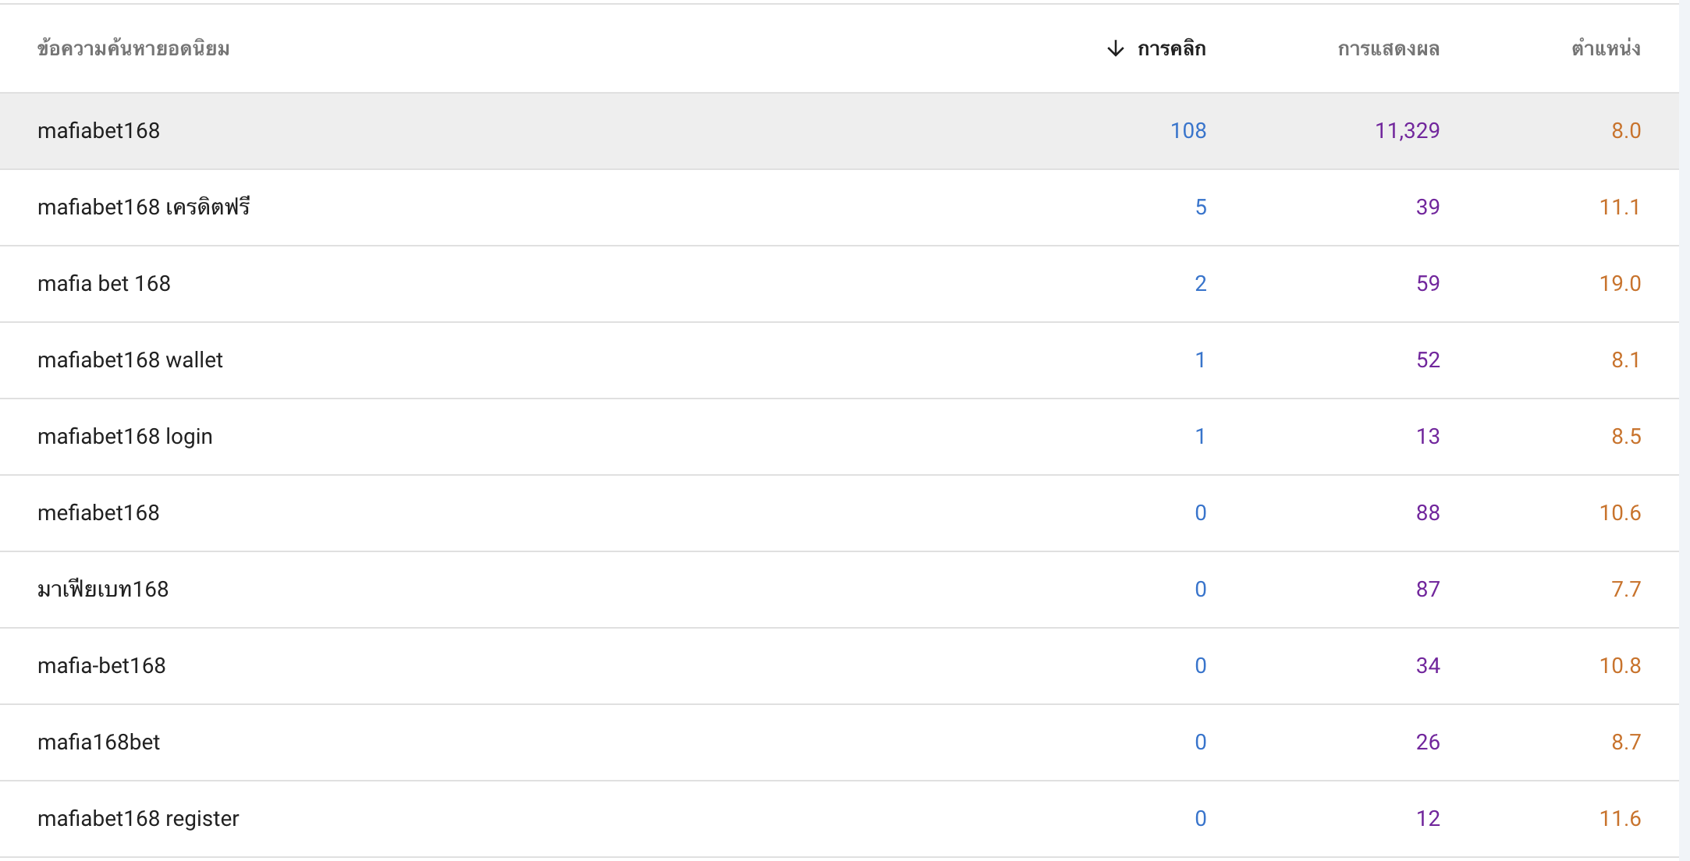This screenshot has width=1690, height=861.
Task: Click impressions value 88 for mefiabet168
Action: 1428,512
